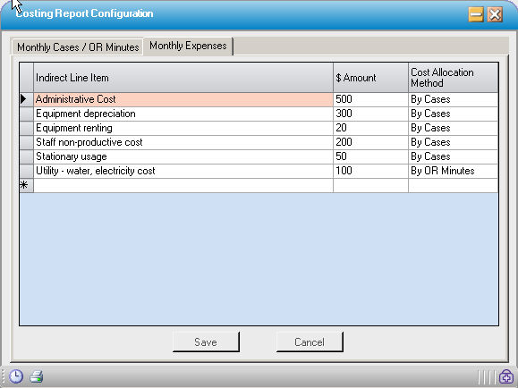Click the resize grip bars in status bar
The width and height of the screenshot is (518, 388).
[x=487, y=376]
